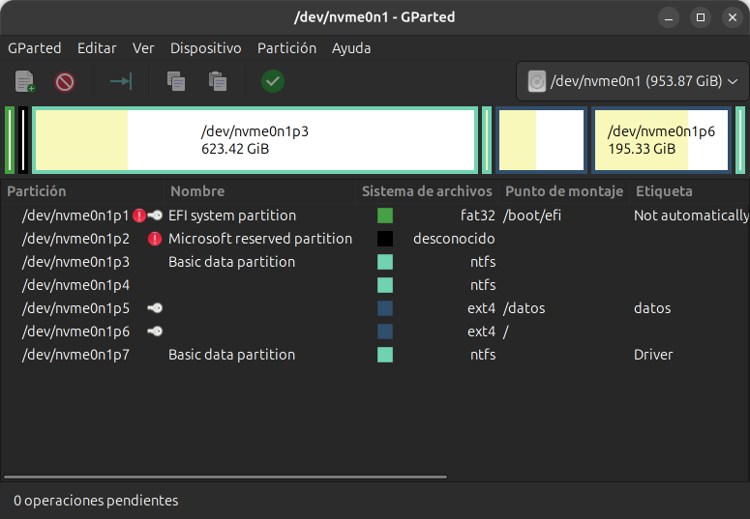The width and height of the screenshot is (750, 519).
Task: Maximize the GParted window
Action: (701, 17)
